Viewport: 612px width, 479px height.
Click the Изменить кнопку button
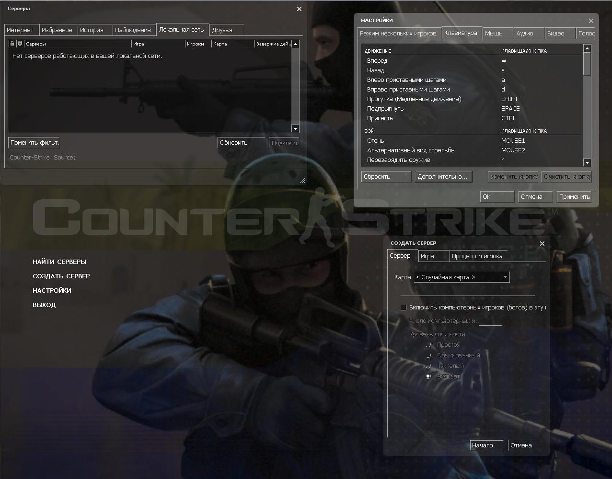click(513, 176)
